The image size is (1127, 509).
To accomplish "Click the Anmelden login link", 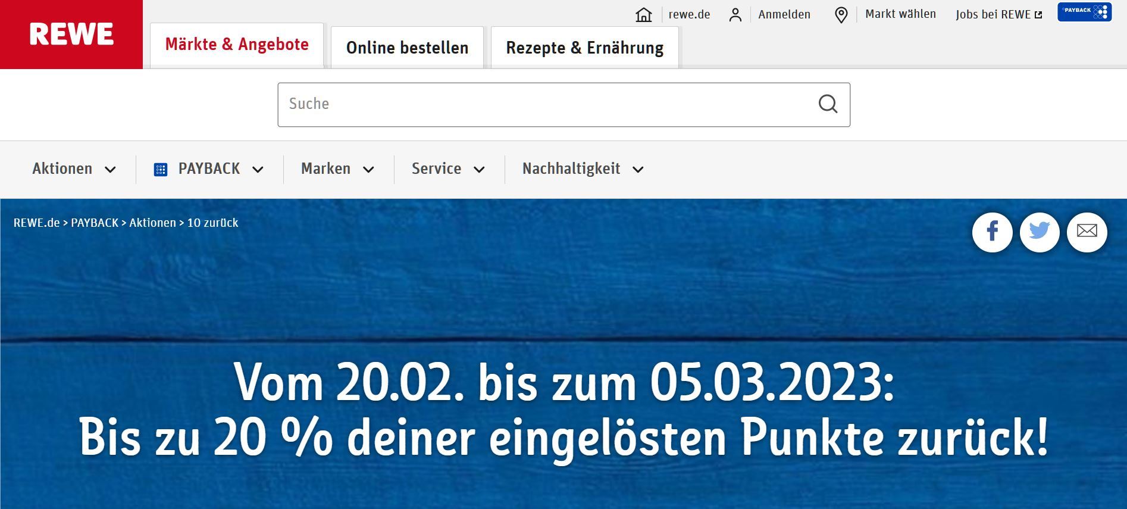I will (x=784, y=15).
